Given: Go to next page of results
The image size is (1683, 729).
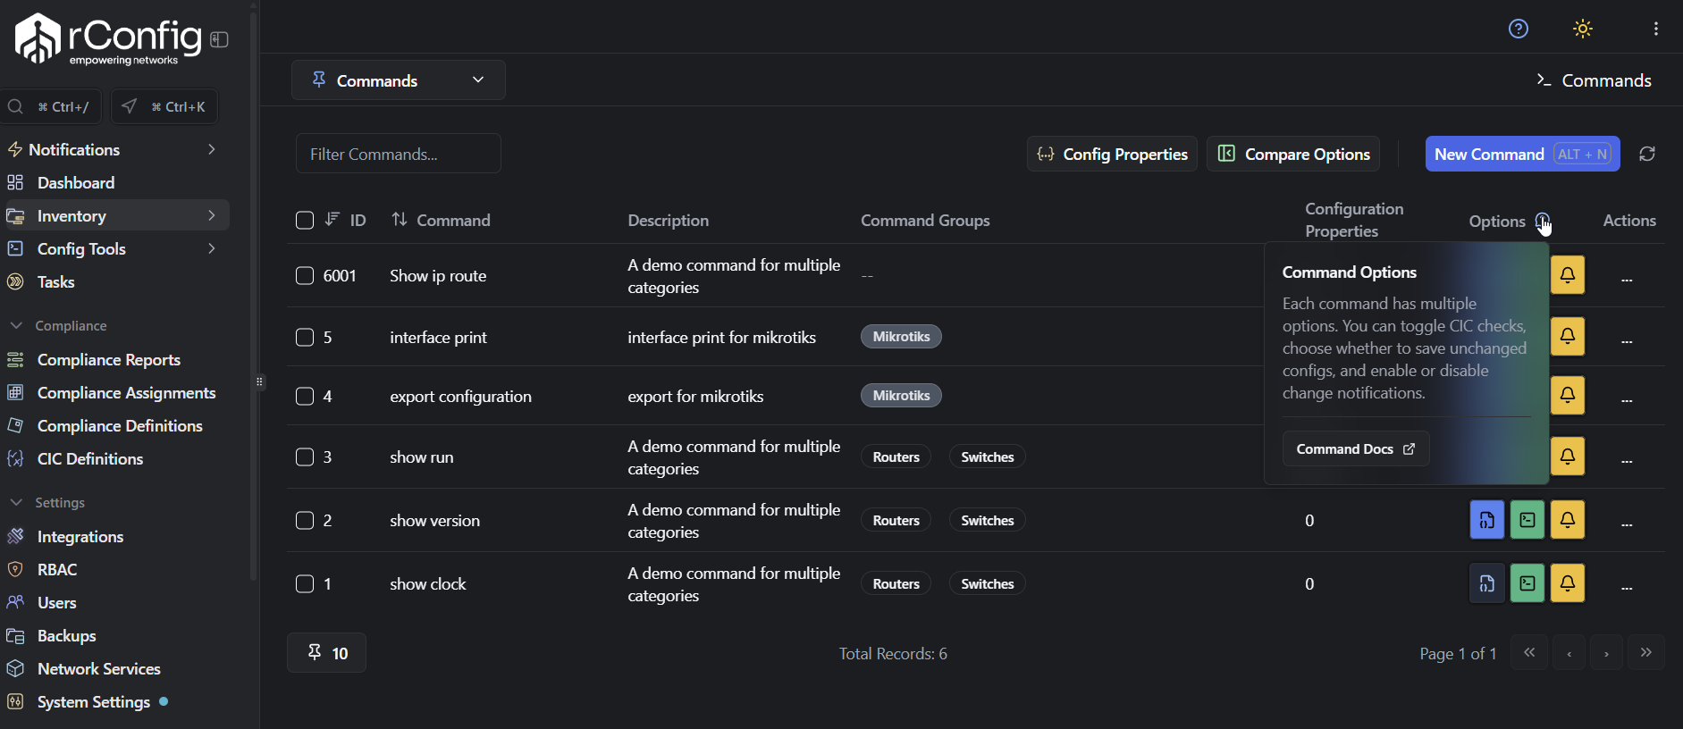Looking at the screenshot, I should tap(1606, 652).
